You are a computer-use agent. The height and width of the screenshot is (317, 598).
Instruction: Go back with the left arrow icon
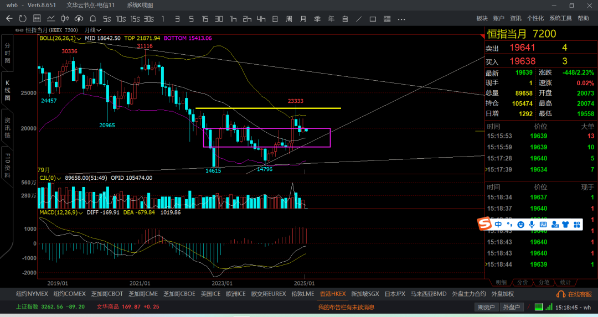[x=9, y=19]
